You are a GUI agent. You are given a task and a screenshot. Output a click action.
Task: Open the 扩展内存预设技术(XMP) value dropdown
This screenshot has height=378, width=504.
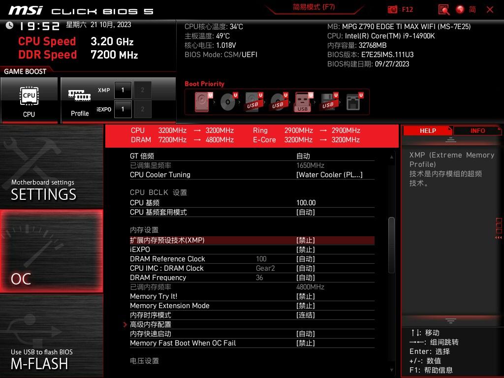pos(305,240)
